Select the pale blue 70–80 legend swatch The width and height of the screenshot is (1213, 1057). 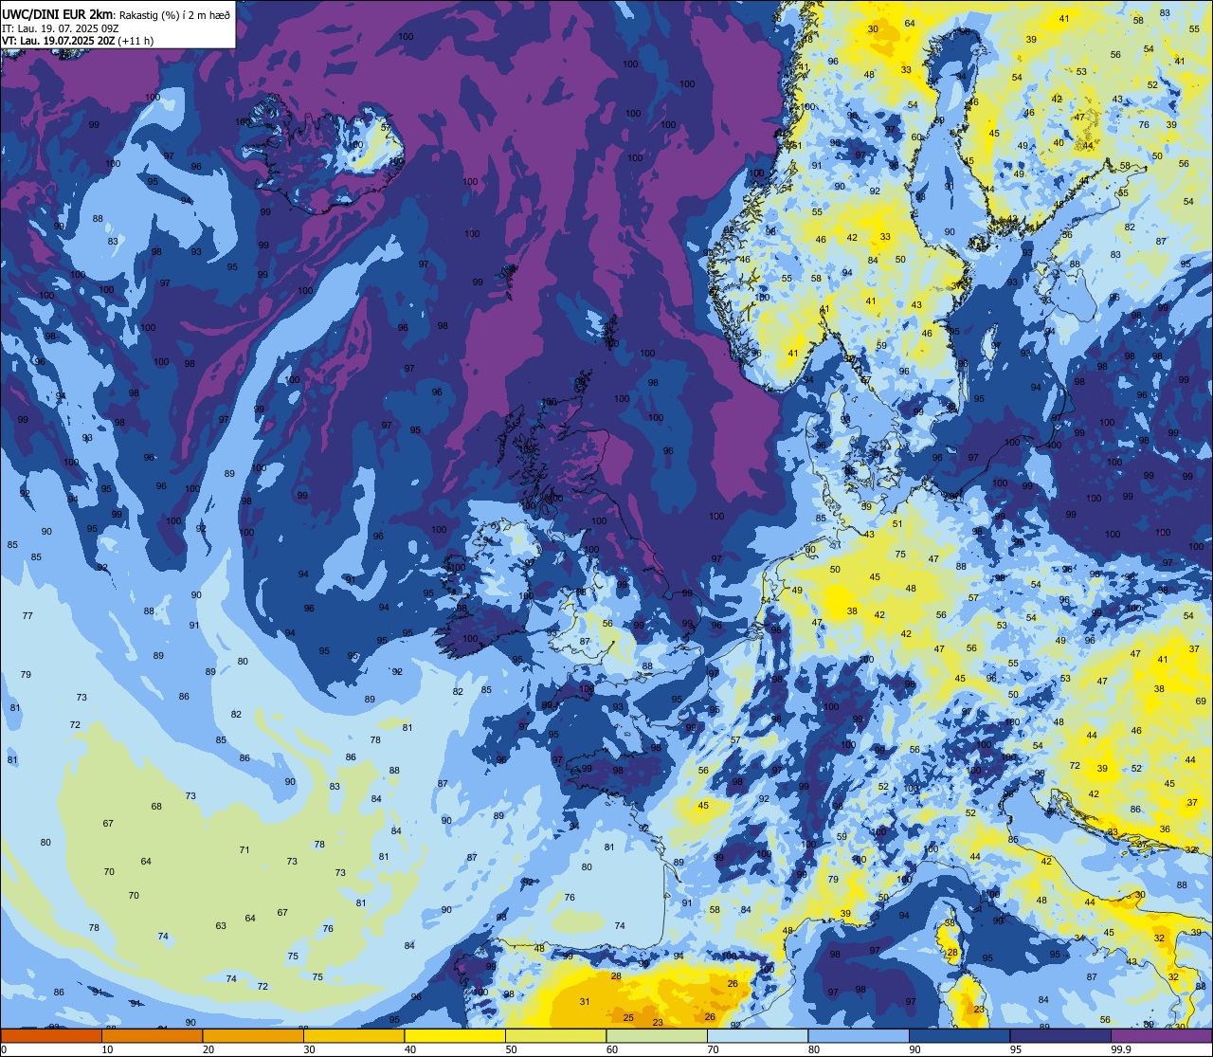tap(757, 1035)
